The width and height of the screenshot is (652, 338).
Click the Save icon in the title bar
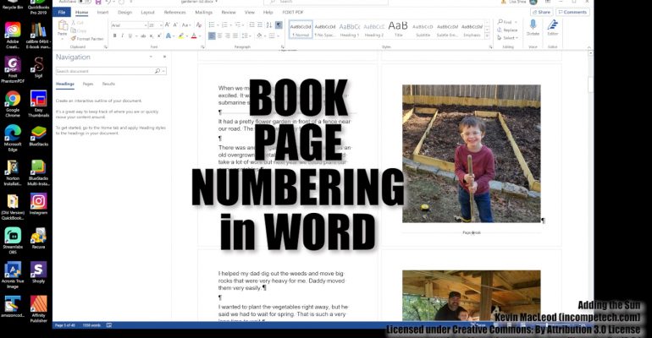(98, 2)
